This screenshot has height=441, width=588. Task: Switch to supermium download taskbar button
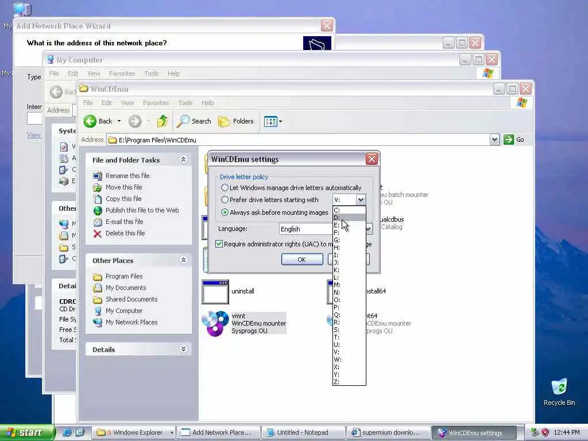coord(388,433)
